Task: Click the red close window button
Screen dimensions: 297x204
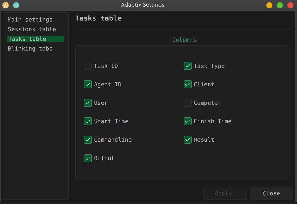Action: [290, 5]
